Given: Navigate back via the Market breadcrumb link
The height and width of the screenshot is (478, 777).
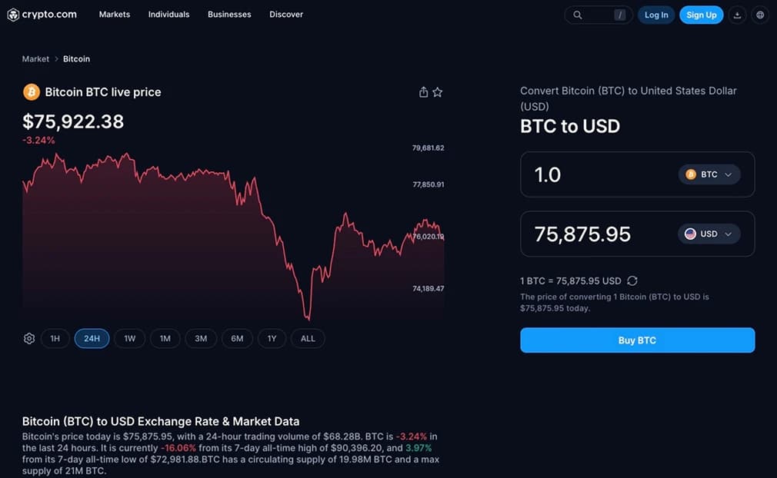Looking at the screenshot, I should point(35,58).
